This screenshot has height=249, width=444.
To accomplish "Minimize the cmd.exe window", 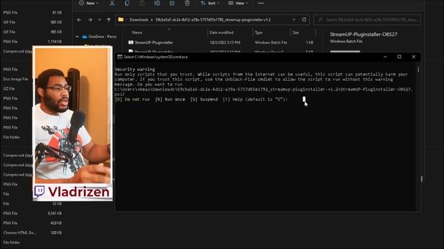I will click(385, 57).
